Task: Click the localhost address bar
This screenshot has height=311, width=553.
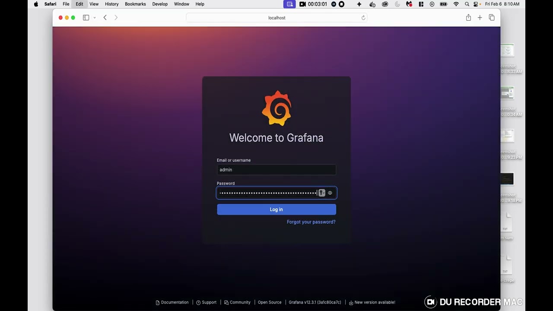Action: (x=276, y=18)
